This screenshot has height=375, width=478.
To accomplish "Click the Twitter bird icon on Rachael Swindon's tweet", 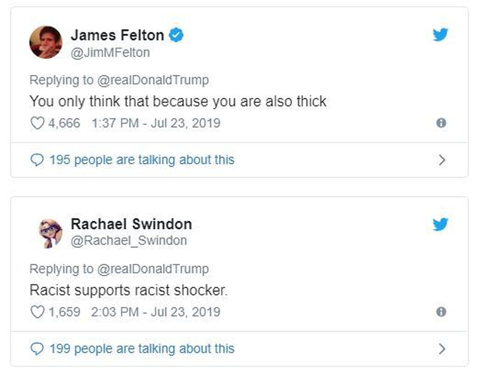I will pos(440,224).
